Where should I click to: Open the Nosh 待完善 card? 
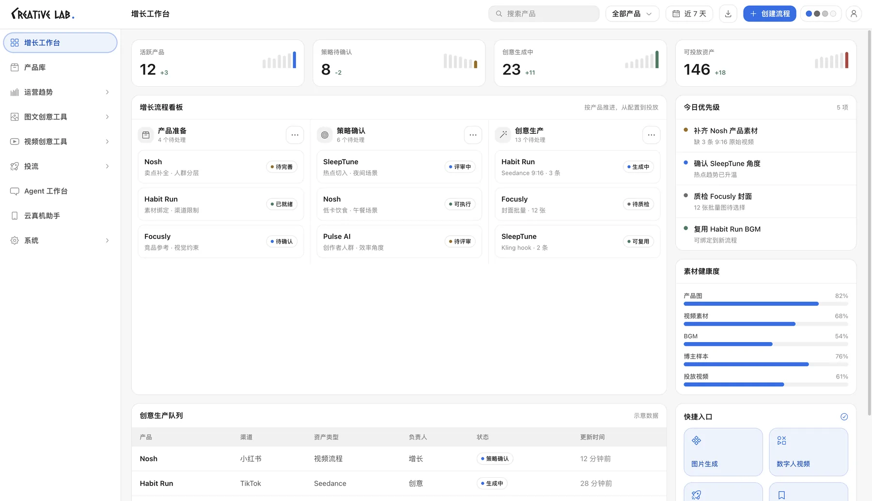click(x=221, y=167)
